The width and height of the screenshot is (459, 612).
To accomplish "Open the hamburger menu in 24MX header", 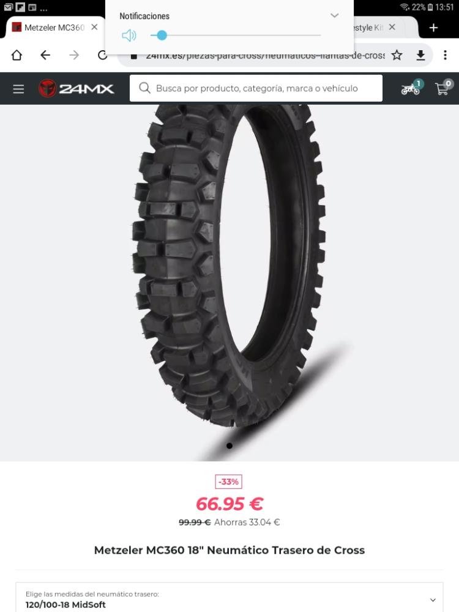I will tap(18, 89).
